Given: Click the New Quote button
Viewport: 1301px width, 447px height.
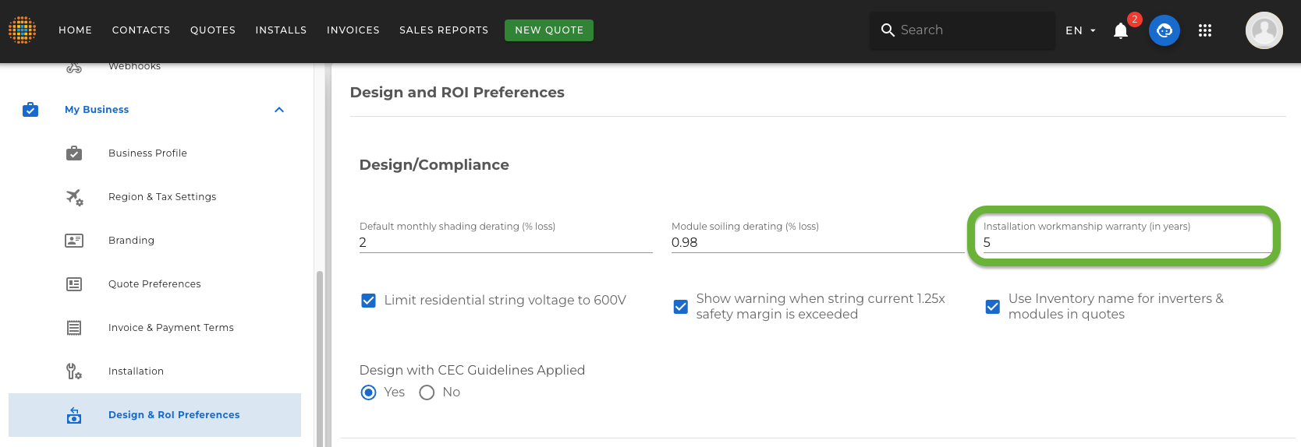Looking at the screenshot, I should (549, 30).
